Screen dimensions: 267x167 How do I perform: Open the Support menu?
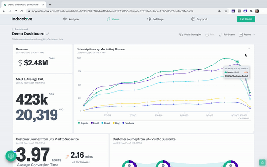click(x=199, y=19)
